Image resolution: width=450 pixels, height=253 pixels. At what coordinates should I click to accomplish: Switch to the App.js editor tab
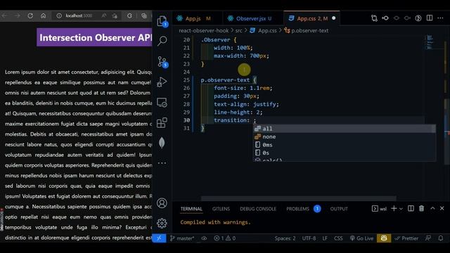[197, 18]
